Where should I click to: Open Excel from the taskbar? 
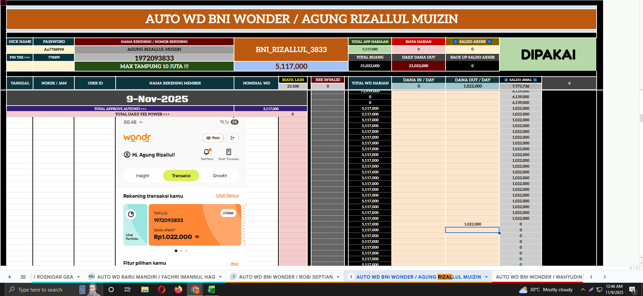(x=211, y=290)
